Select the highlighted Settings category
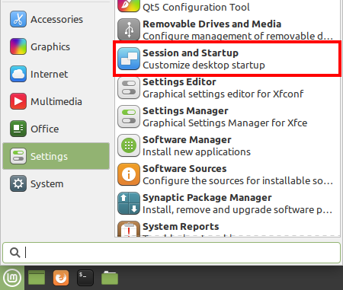The width and height of the screenshot is (343, 290). coord(56,156)
